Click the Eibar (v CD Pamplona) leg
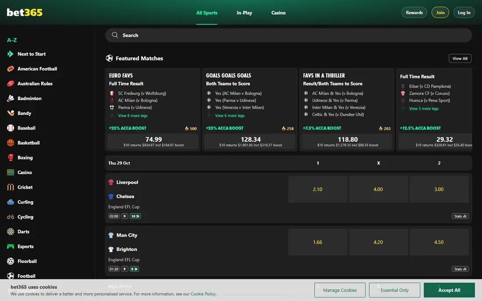The height and width of the screenshot is (301, 482). (x=430, y=86)
